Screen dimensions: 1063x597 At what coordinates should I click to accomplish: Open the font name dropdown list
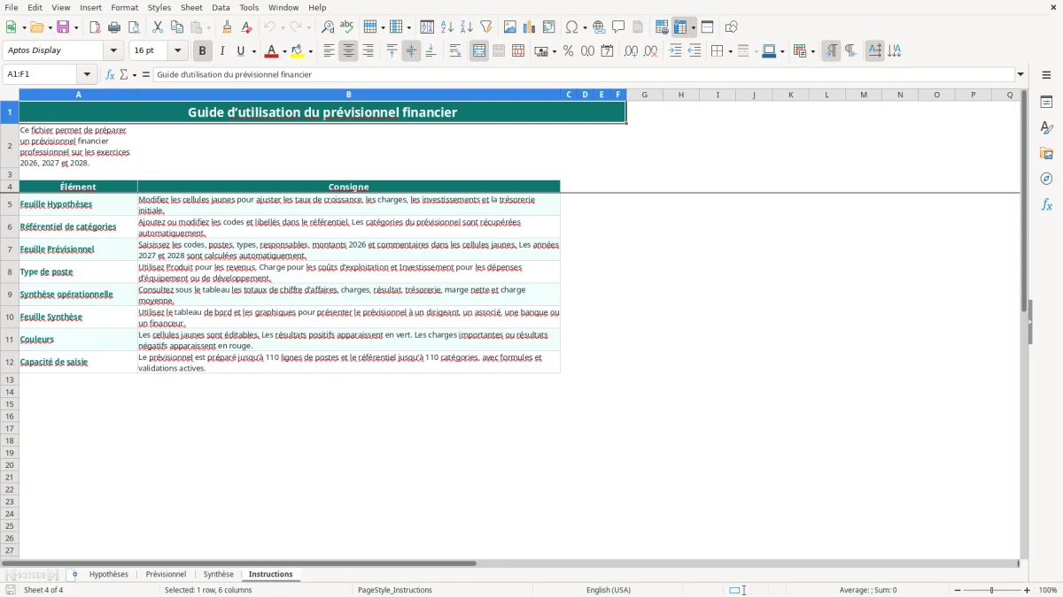tap(113, 50)
